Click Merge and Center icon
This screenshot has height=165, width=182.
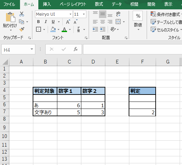[x=118, y=22]
